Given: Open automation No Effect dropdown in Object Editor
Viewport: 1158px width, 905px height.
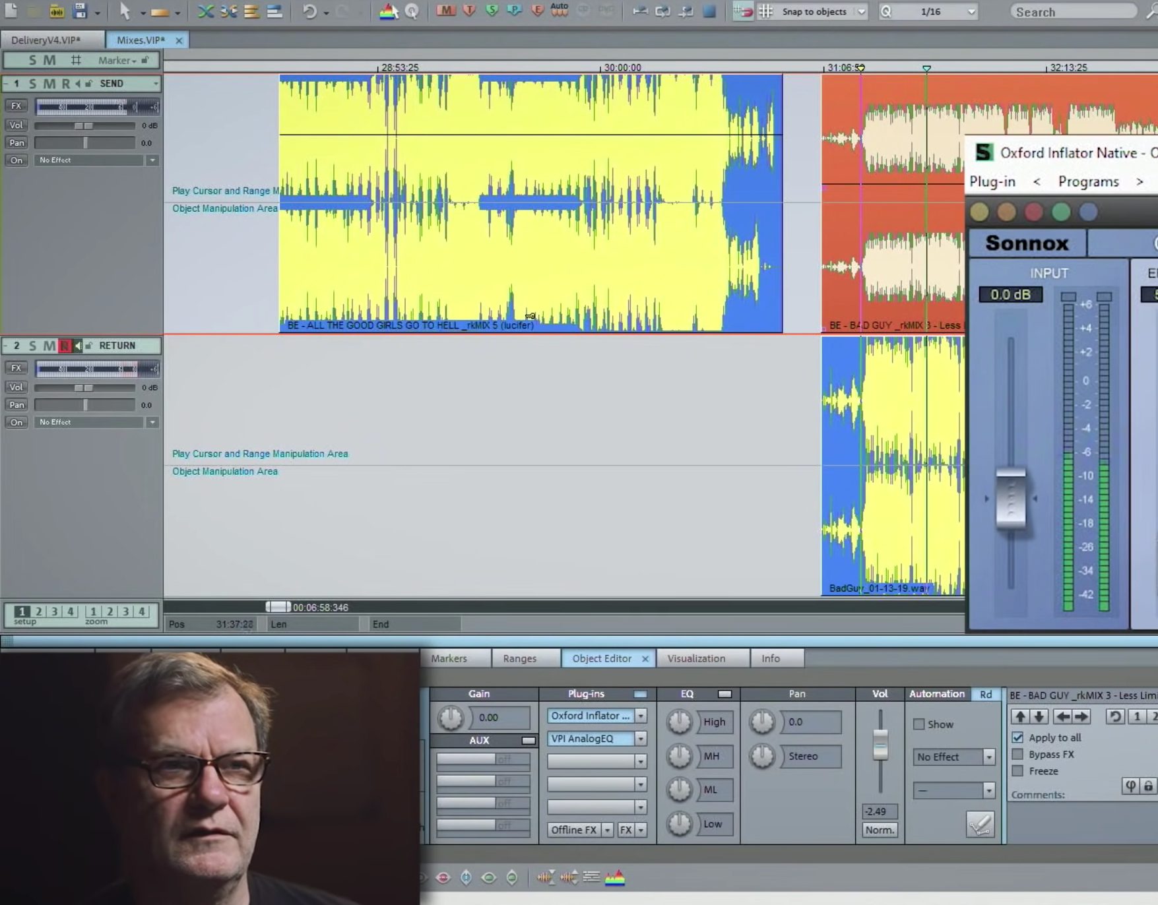Looking at the screenshot, I should pos(988,757).
